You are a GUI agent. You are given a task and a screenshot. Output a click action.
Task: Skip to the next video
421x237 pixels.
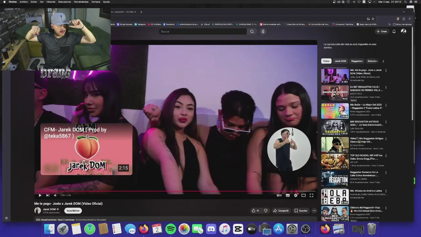click(48, 195)
